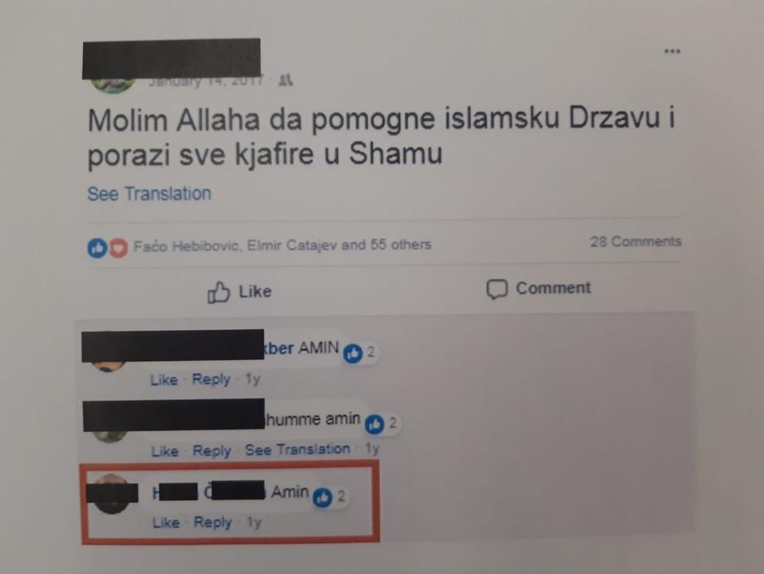Open the blue like reaction icon summary

point(98,247)
